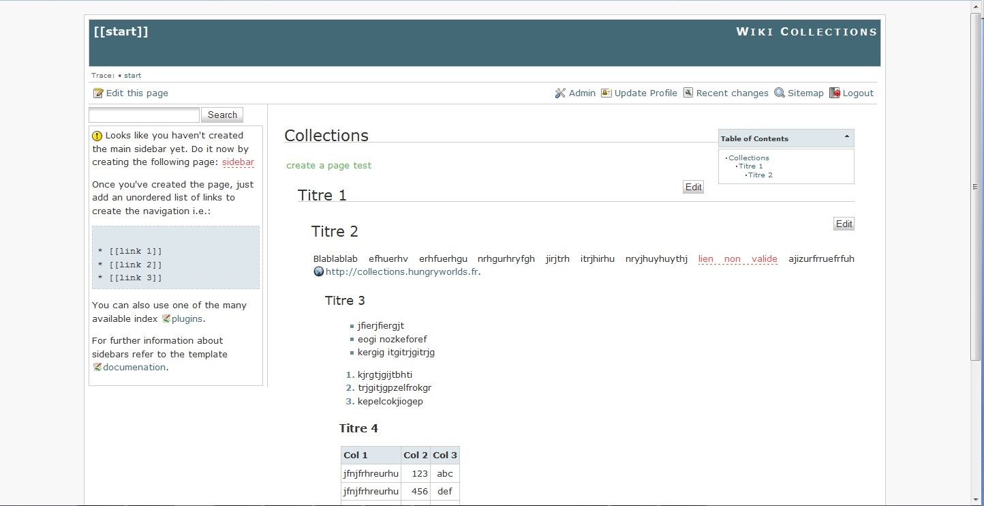Focus the search input field

point(144,115)
